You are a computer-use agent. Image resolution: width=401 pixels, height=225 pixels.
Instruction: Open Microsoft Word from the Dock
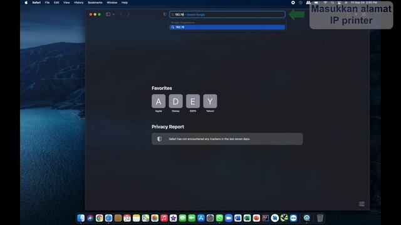(x=238, y=218)
